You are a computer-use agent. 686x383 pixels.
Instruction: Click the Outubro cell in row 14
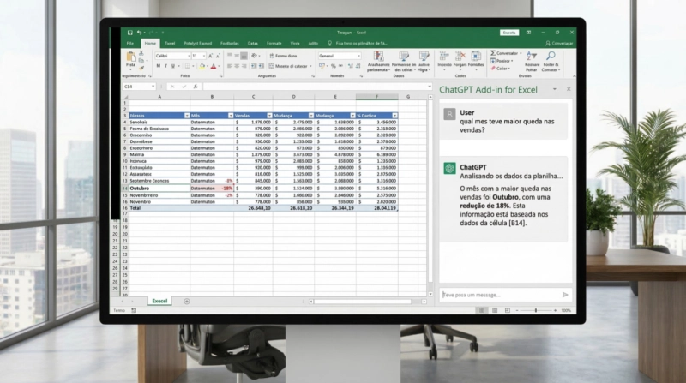click(159, 188)
